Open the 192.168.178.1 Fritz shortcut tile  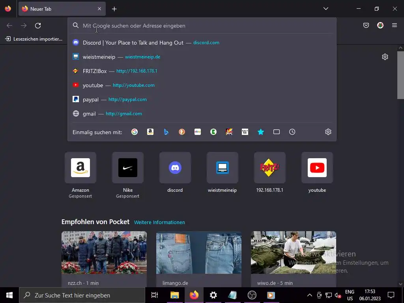(270, 168)
